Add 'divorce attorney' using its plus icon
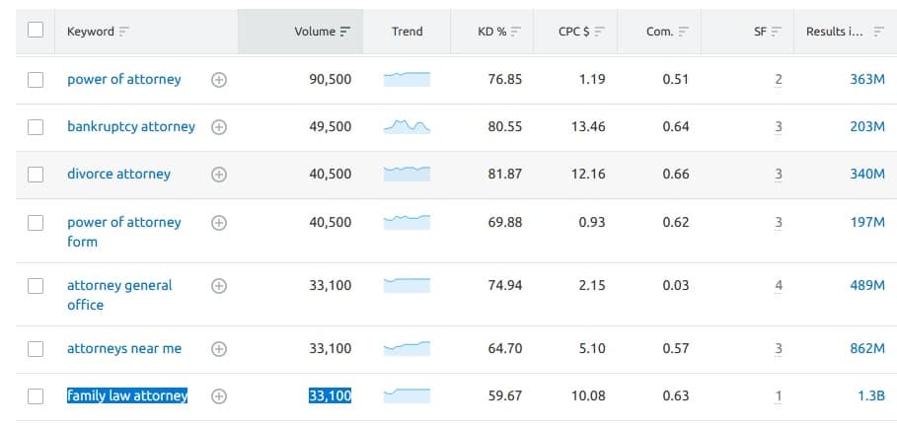 click(219, 175)
